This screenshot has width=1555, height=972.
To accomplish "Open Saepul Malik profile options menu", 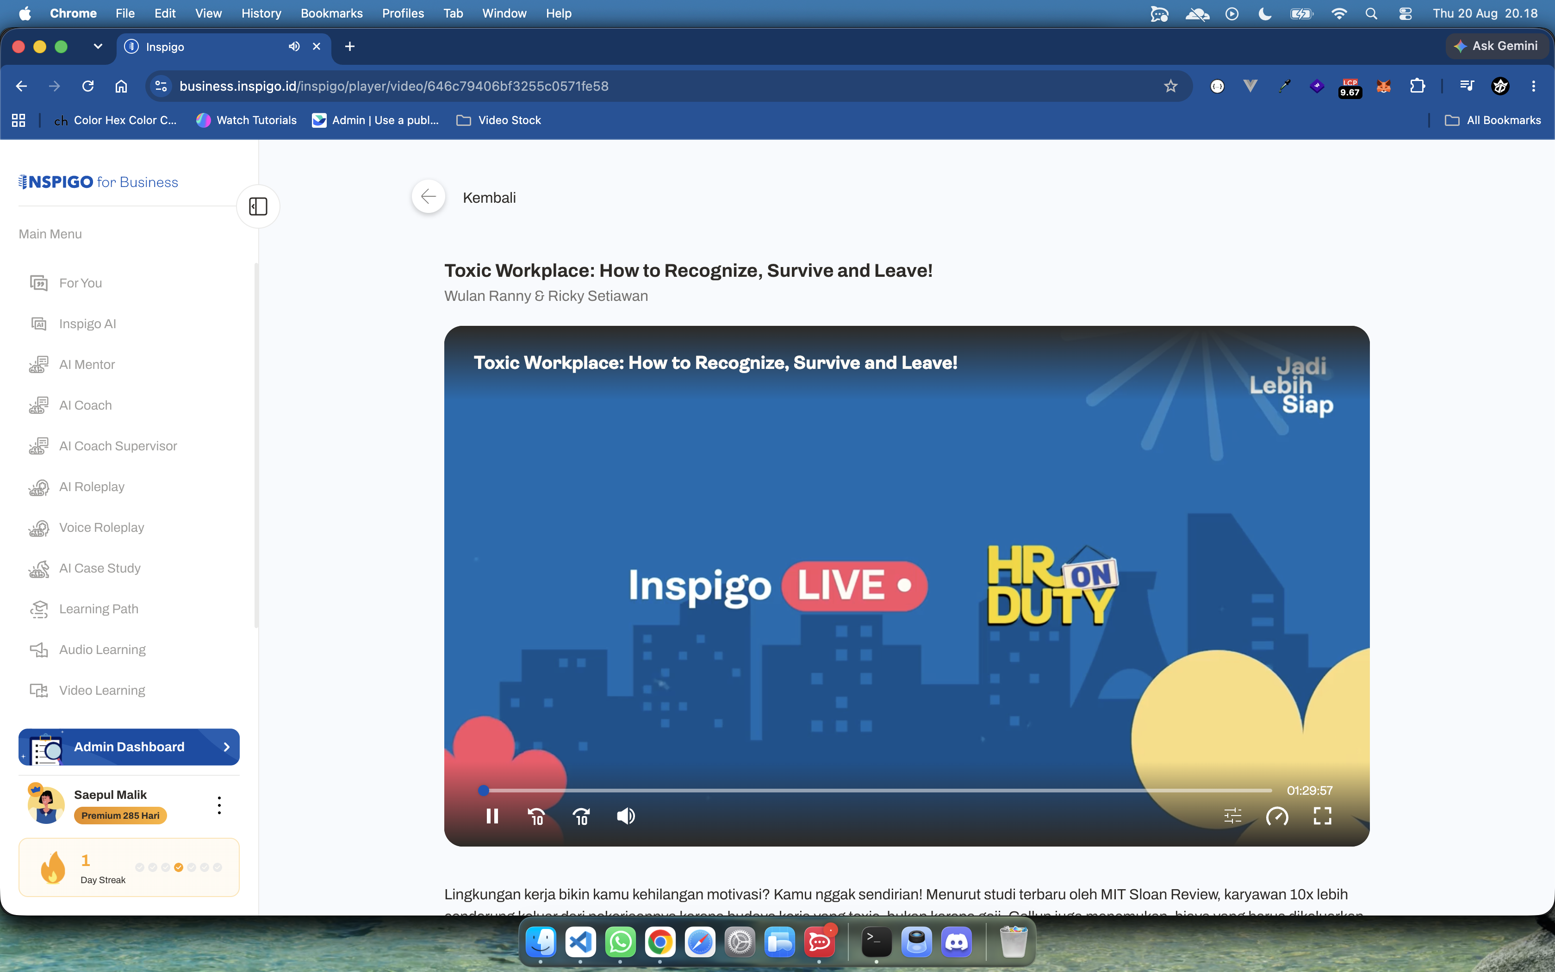I will coord(219,805).
